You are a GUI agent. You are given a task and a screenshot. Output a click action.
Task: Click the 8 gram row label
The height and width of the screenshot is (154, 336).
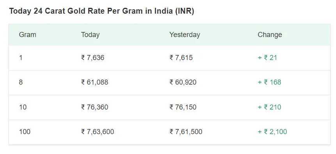[21, 82]
